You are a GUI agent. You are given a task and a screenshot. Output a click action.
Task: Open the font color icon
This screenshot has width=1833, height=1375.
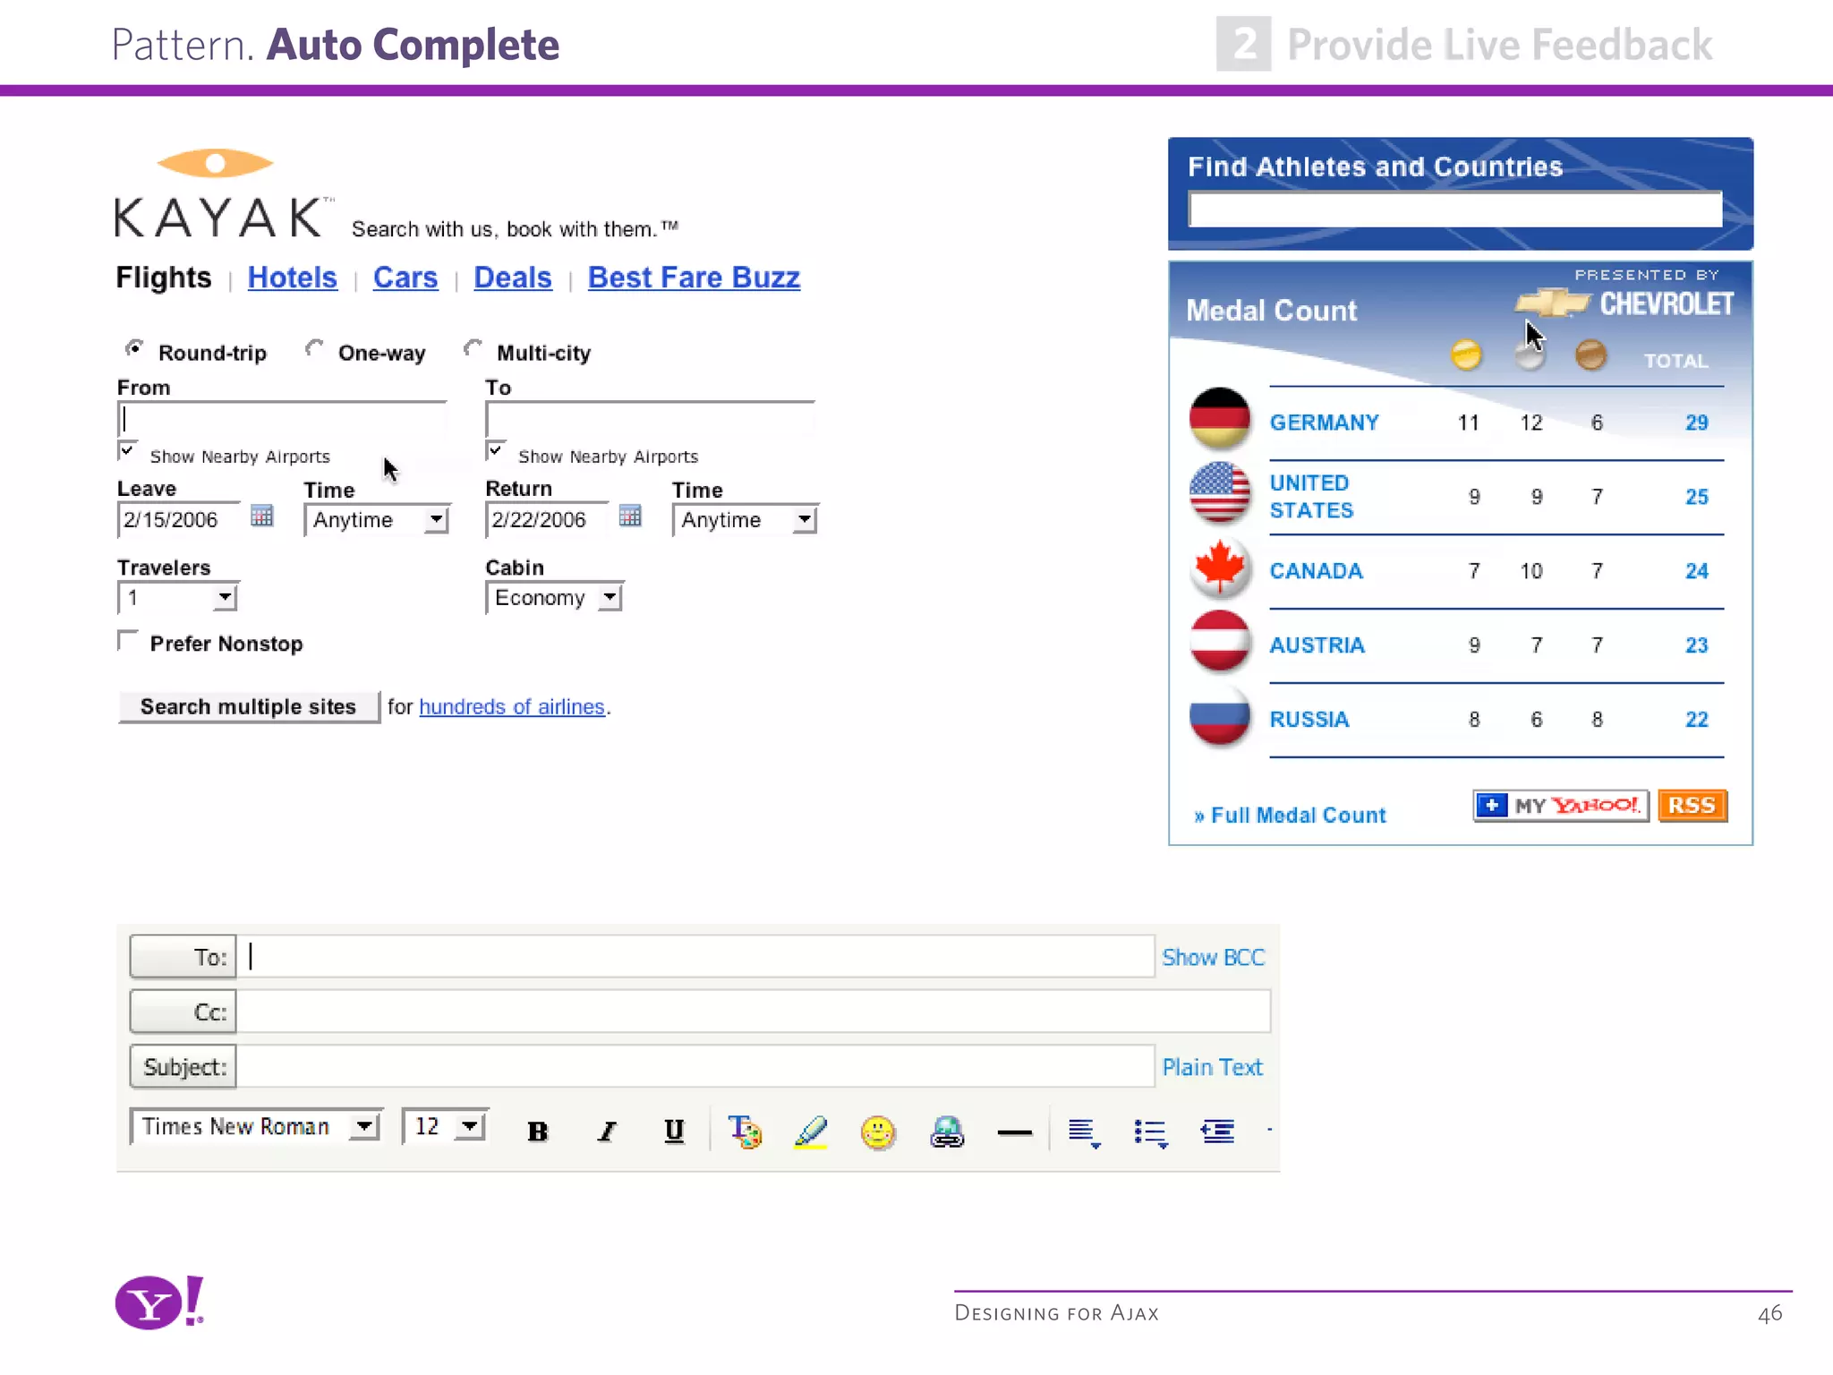coord(744,1132)
